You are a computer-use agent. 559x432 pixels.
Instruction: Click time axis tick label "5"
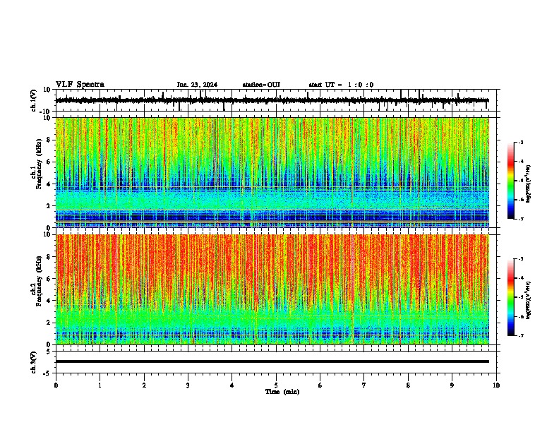click(276, 385)
